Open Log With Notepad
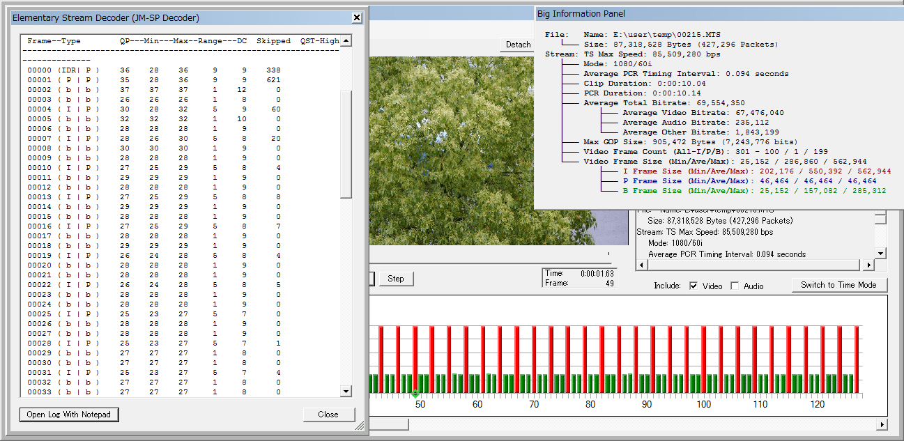This screenshot has height=441, width=904. click(69, 415)
